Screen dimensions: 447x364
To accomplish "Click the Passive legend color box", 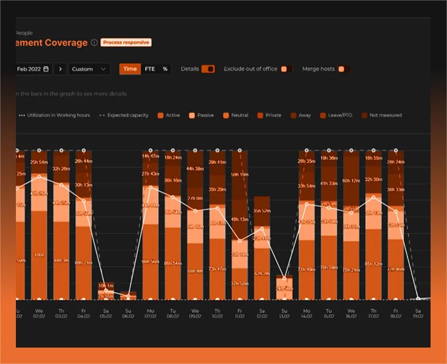I will pos(192,115).
